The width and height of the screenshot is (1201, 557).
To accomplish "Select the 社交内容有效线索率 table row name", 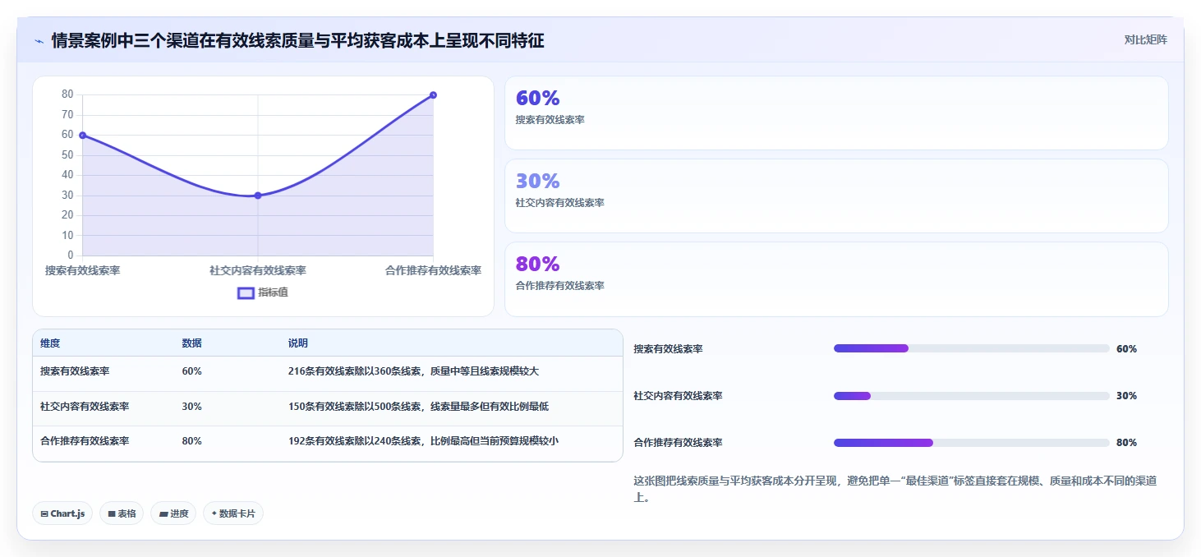I will coord(85,407).
